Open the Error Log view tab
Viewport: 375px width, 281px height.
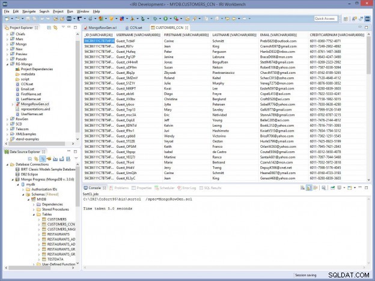click(187, 188)
